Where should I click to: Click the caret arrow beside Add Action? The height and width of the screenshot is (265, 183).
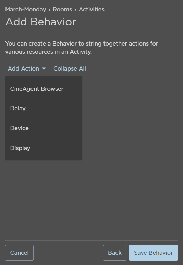(44, 68)
